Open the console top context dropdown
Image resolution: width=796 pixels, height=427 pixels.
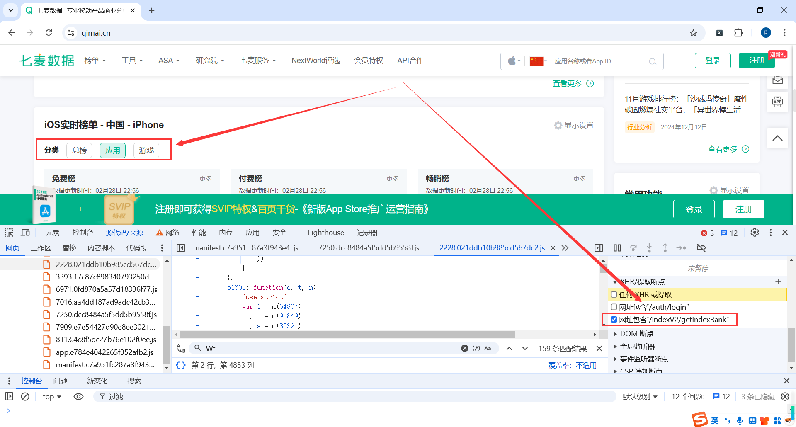(x=52, y=397)
